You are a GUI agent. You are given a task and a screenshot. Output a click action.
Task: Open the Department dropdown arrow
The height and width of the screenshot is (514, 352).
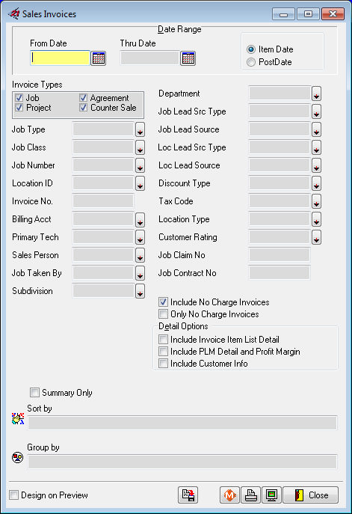pos(316,94)
